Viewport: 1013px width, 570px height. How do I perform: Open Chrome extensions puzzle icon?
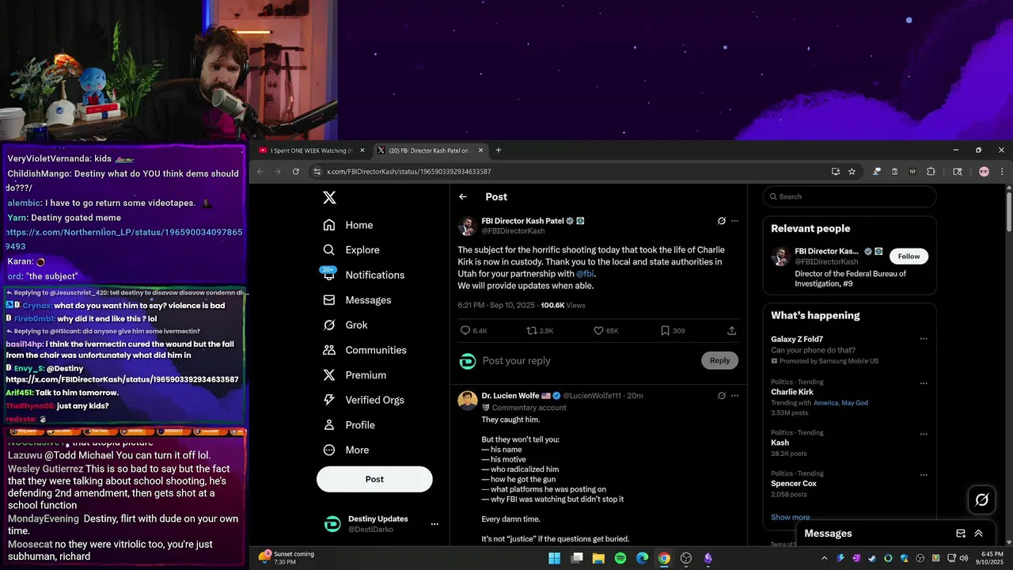click(x=931, y=171)
